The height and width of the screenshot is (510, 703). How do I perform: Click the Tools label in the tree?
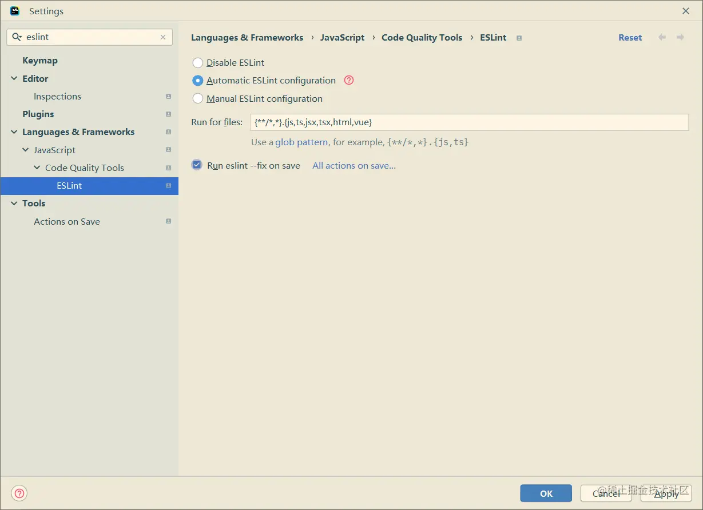click(x=34, y=203)
